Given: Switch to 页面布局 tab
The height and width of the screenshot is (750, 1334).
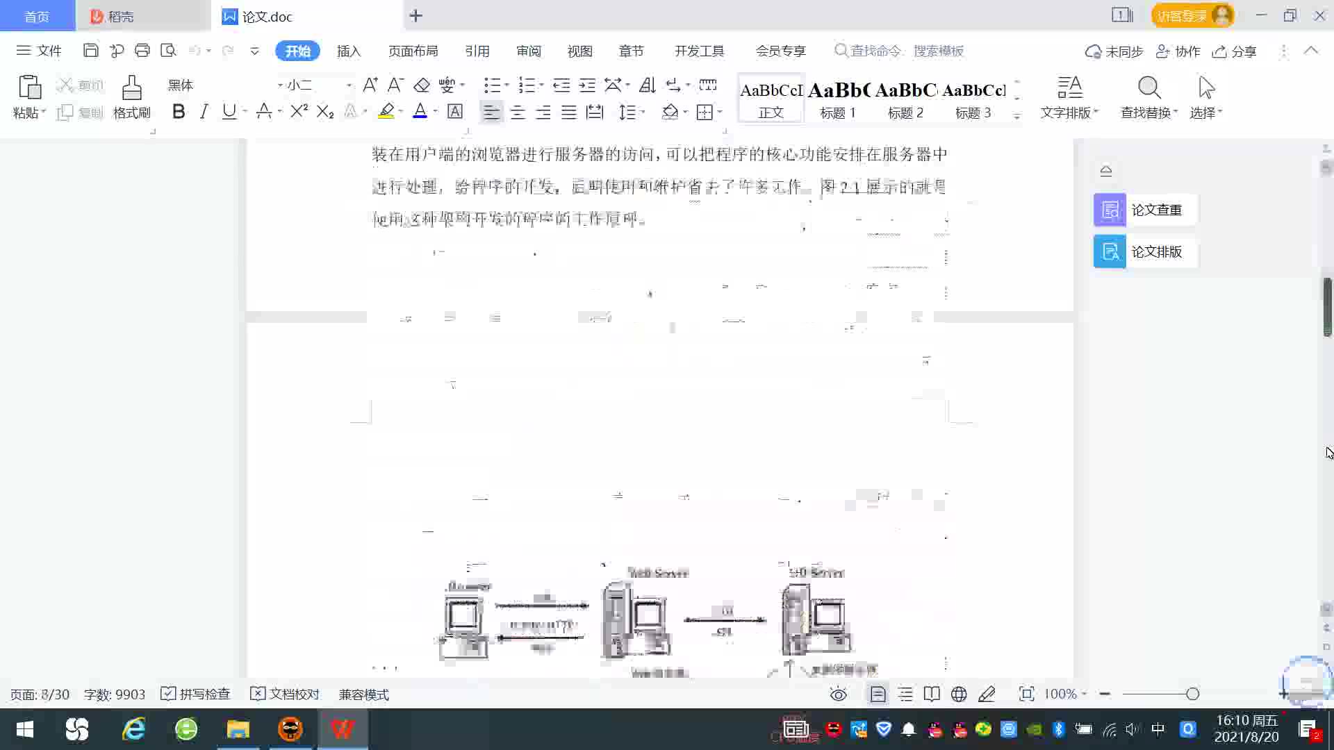Looking at the screenshot, I should click(x=413, y=51).
